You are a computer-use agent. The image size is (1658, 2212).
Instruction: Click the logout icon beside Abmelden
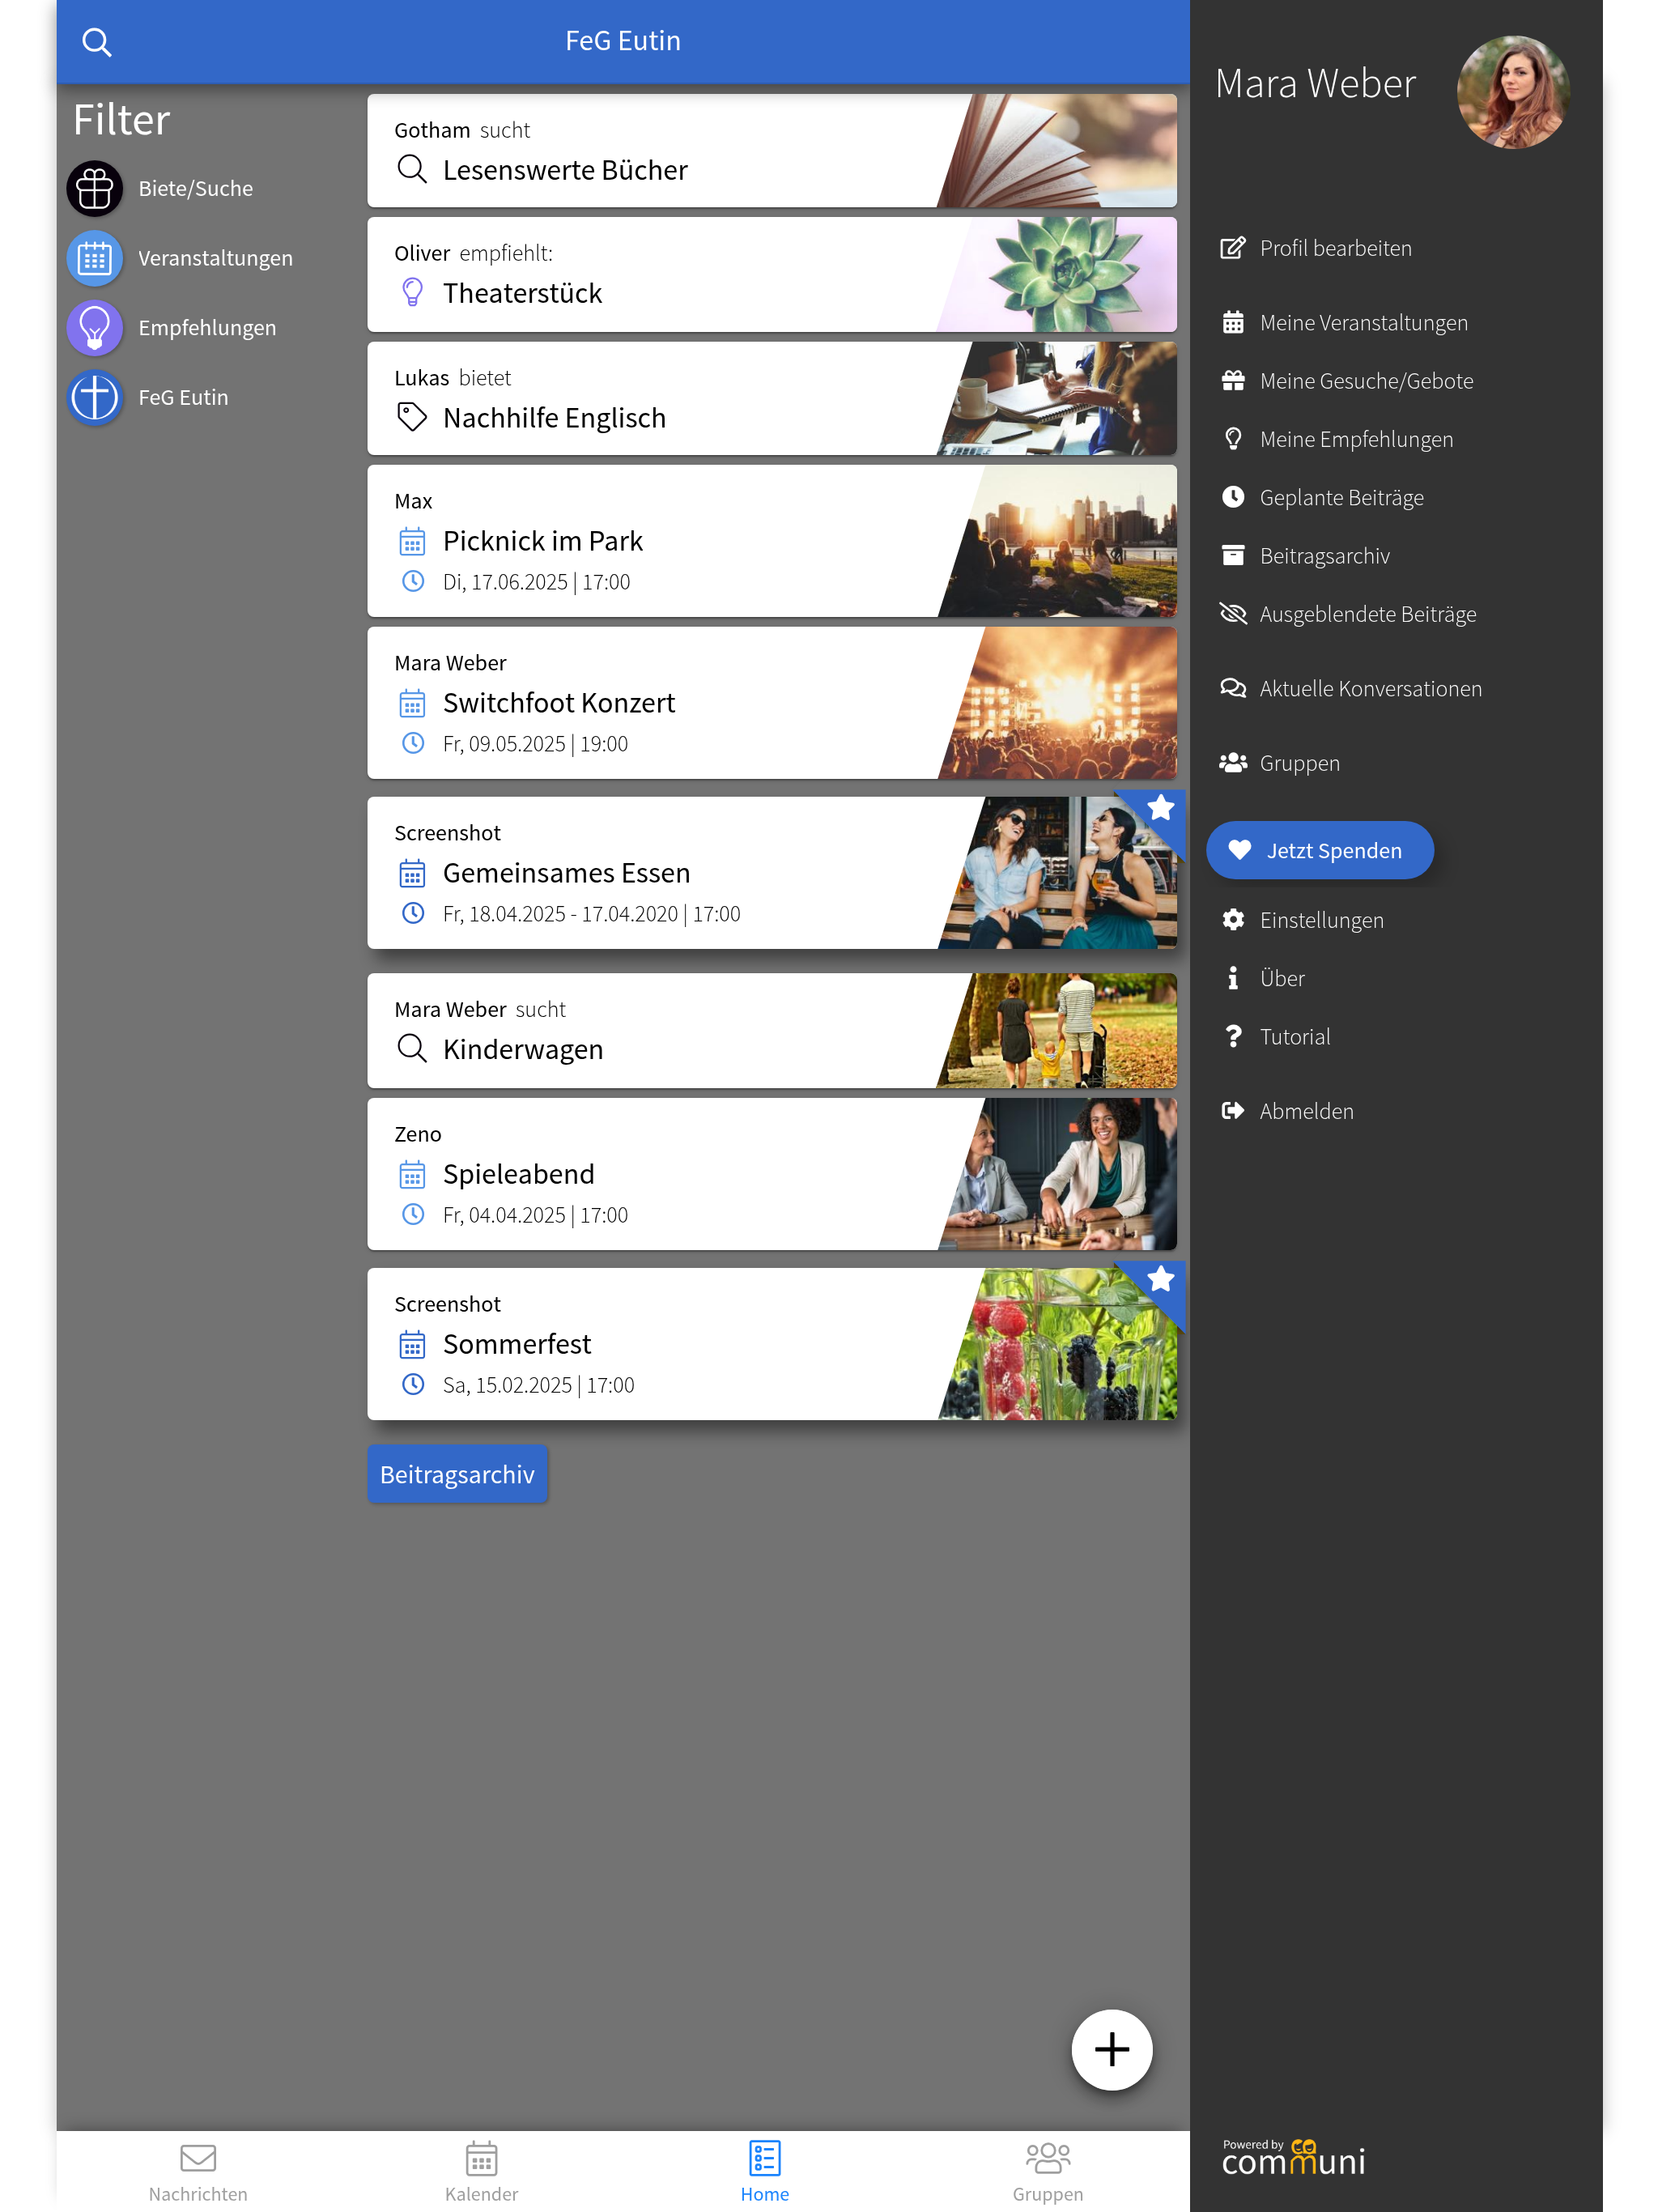pos(1233,1111)
